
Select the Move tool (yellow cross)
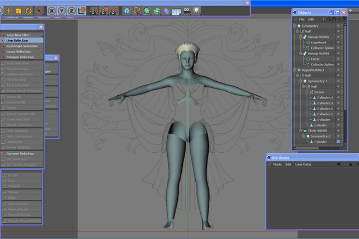tap(9, 11)
